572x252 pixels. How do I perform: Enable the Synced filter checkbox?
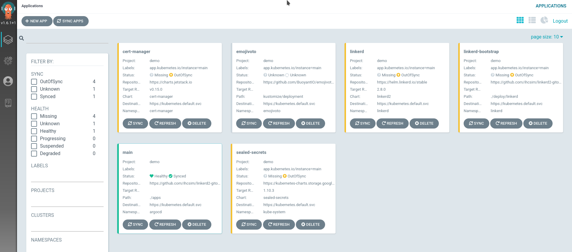point(34,97)
